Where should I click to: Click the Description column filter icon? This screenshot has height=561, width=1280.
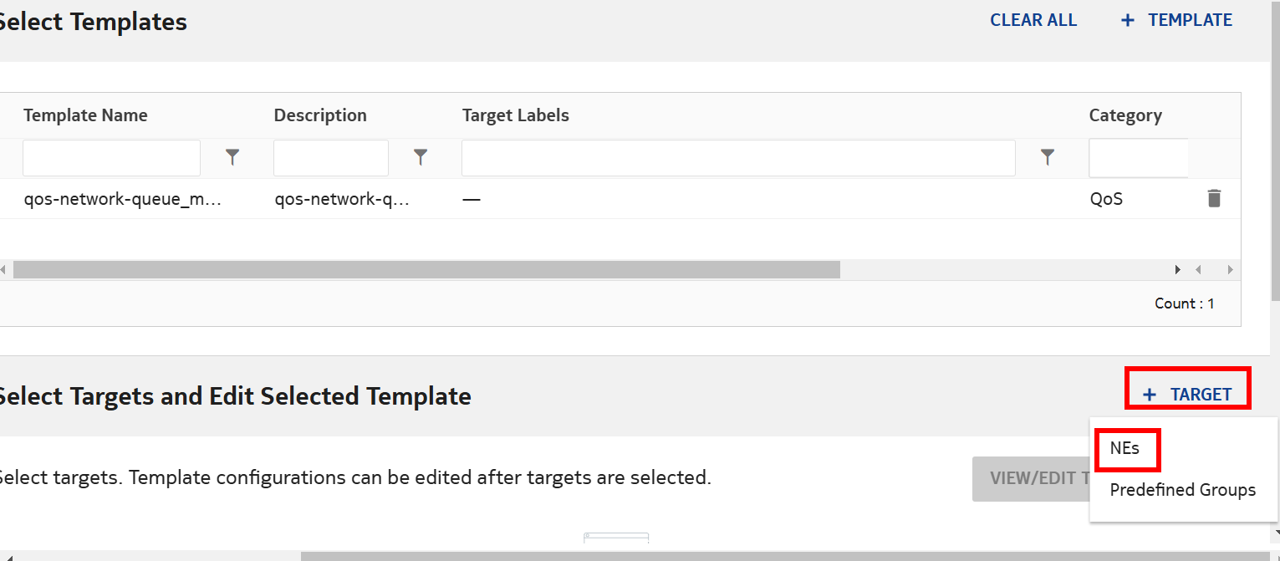pyautogui.click(x=421, y=157)
